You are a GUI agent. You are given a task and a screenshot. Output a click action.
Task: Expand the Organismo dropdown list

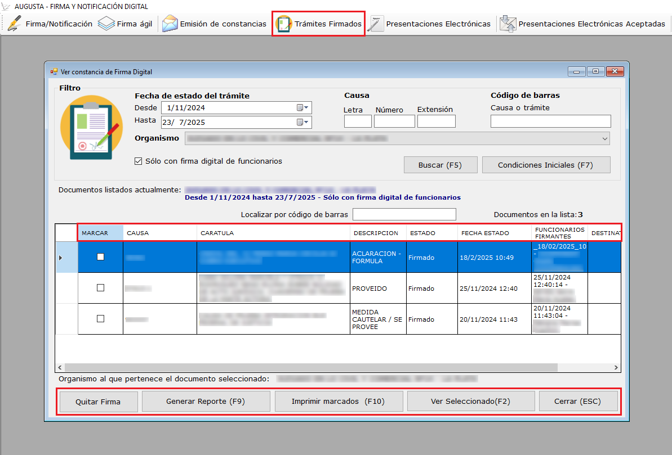tap(605, 138)
